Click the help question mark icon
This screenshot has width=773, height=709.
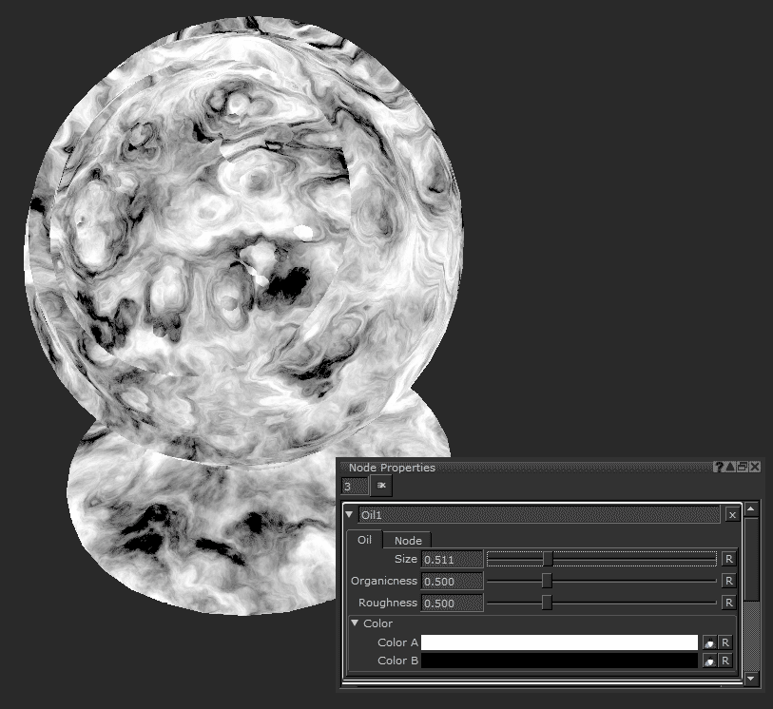click(720, 467)
